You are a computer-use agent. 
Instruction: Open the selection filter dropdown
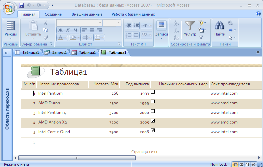[x=202, y=23]
